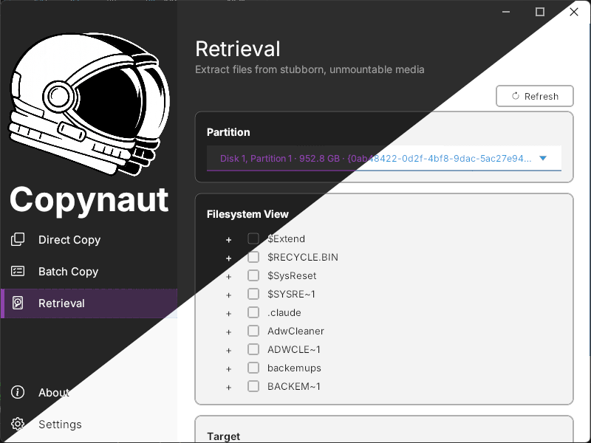Expand the $Extend tree node

[x=229, y=239]
